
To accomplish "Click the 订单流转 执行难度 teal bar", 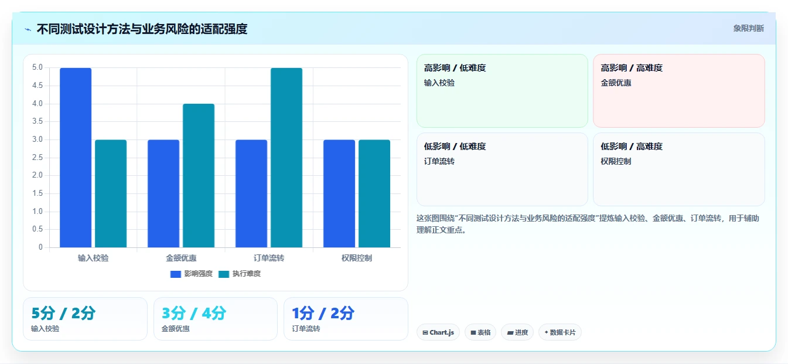I will [286, 158].
